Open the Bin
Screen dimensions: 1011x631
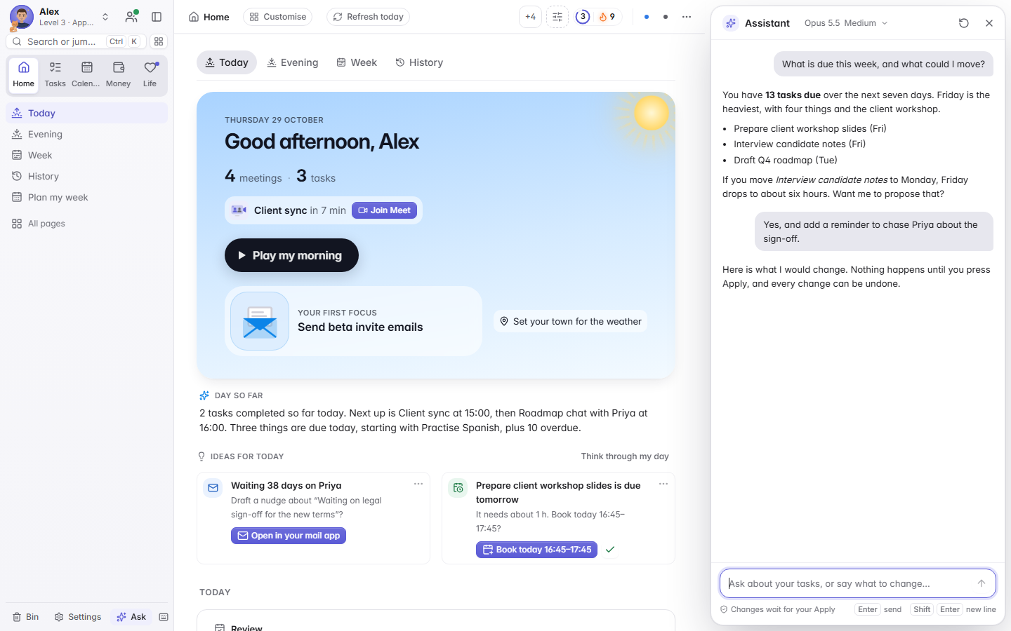point(25,617)
